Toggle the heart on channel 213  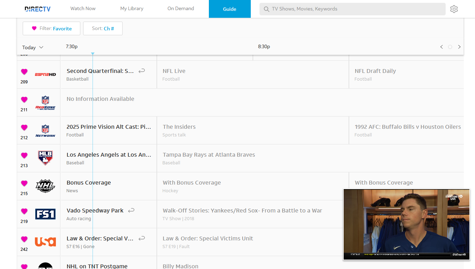point(24,155)
